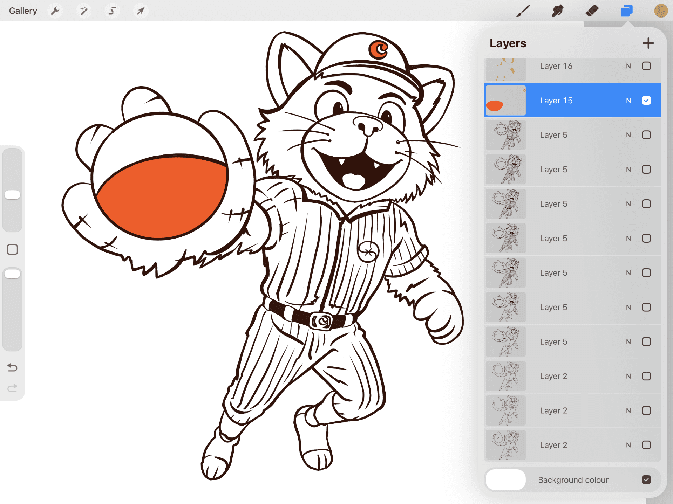Tap the undo arrow
Screen dimensions: 673x504
coord(12,367)
